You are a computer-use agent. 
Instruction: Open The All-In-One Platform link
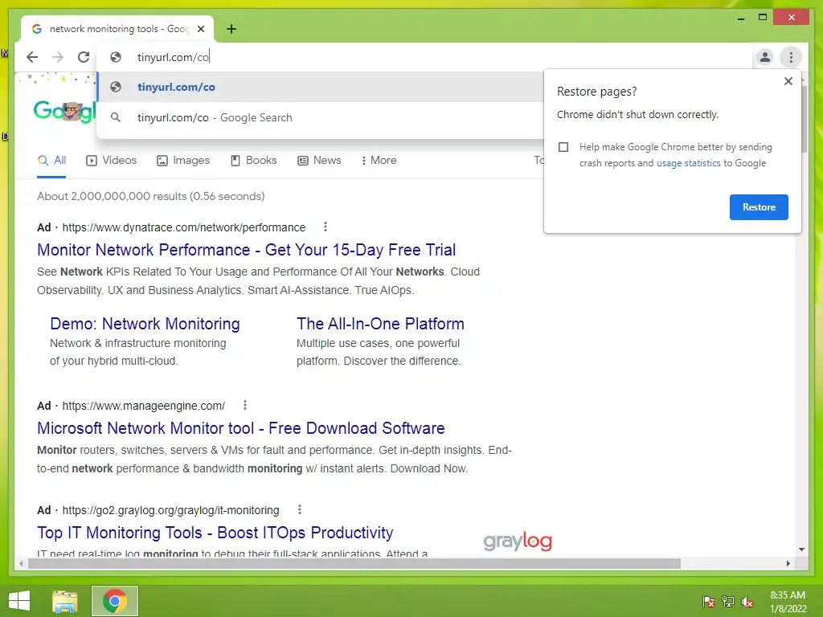pos(380,324)
